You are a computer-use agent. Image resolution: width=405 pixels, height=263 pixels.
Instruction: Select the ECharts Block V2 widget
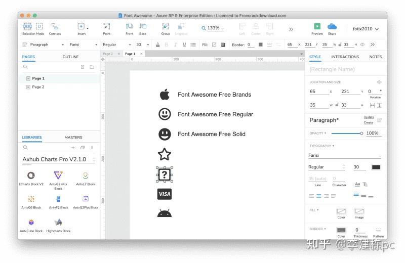[x=31, y=178]
